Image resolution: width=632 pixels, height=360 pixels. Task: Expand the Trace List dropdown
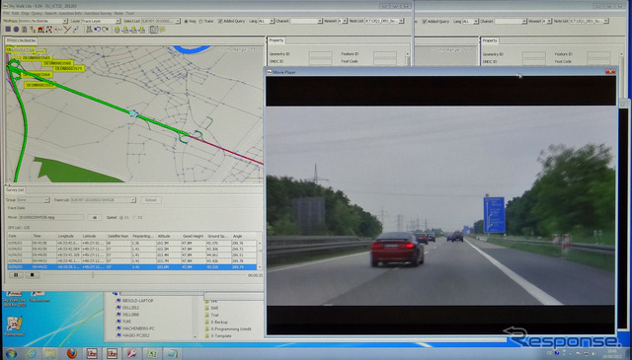tap(103, 200)
